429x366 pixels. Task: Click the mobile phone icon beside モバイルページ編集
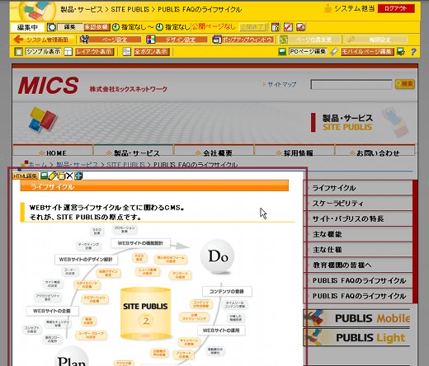[334, 52]
